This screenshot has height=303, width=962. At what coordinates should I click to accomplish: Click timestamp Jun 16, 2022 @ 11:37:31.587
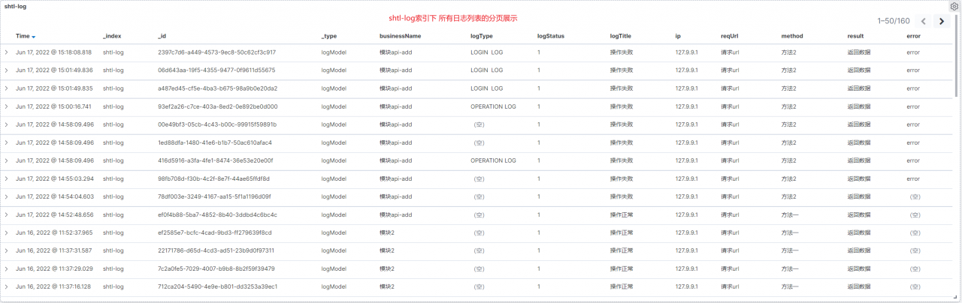coord(54,250)
